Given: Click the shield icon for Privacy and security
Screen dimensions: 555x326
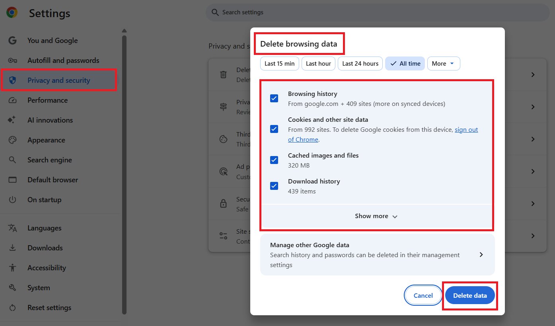Looking at the screenshot, I should (x=12, y=80).
